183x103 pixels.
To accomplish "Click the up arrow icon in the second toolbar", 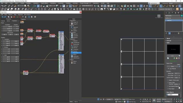I will pos(121,9).
